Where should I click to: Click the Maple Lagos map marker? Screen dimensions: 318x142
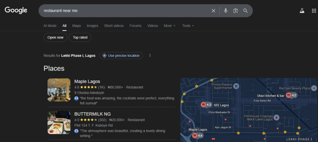tap(195, 135)
